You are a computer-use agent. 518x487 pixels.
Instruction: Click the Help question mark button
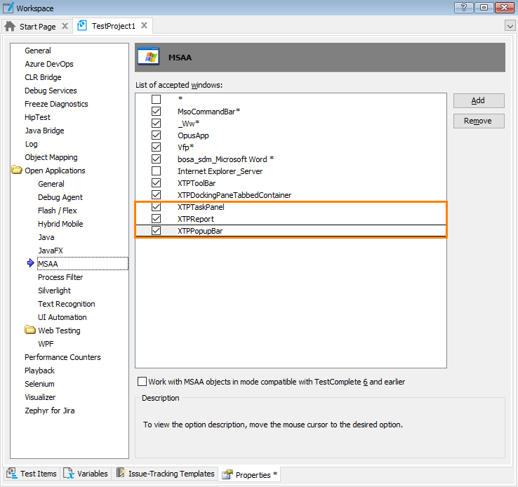click(x=463, y=8)
